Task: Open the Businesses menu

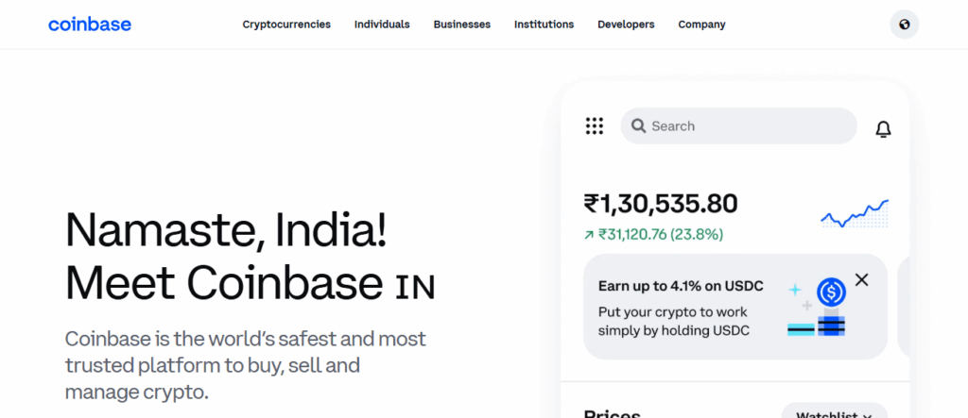Action: tap(462, 25)
